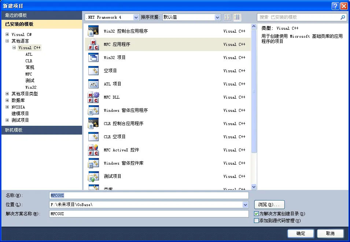Viewport: 350px width, 242px height.
Task: Toggle 为解决方案创建目录 checkbox
Action: pos(256,214)
